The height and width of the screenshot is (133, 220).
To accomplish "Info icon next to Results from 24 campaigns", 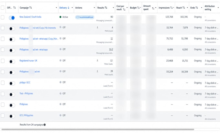I will tap(45, 125).
